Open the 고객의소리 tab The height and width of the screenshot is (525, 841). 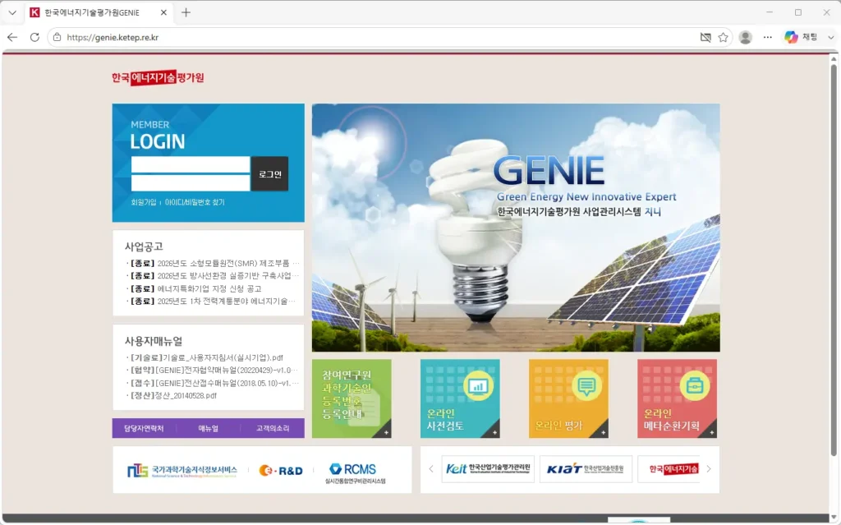click(273, 428)
